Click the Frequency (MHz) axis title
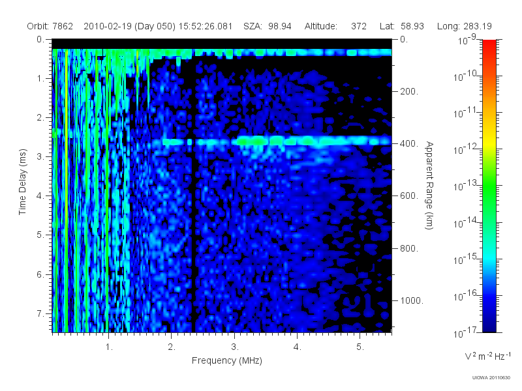The image size is (522, 391). [227, 361]
